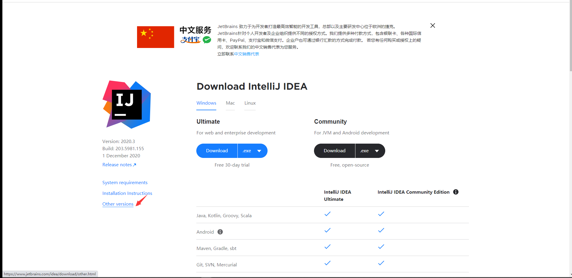Screen dimensions: 572x278
Task: Click the 'Build: 203.5981.155' text
Action: pyautogui.click(x=123, y=149)
